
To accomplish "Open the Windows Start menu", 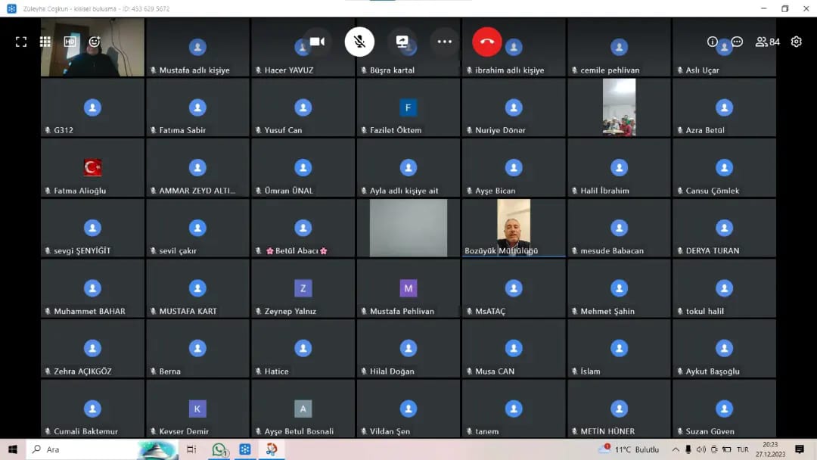I will pyautogui.click(x=12, y=449).
